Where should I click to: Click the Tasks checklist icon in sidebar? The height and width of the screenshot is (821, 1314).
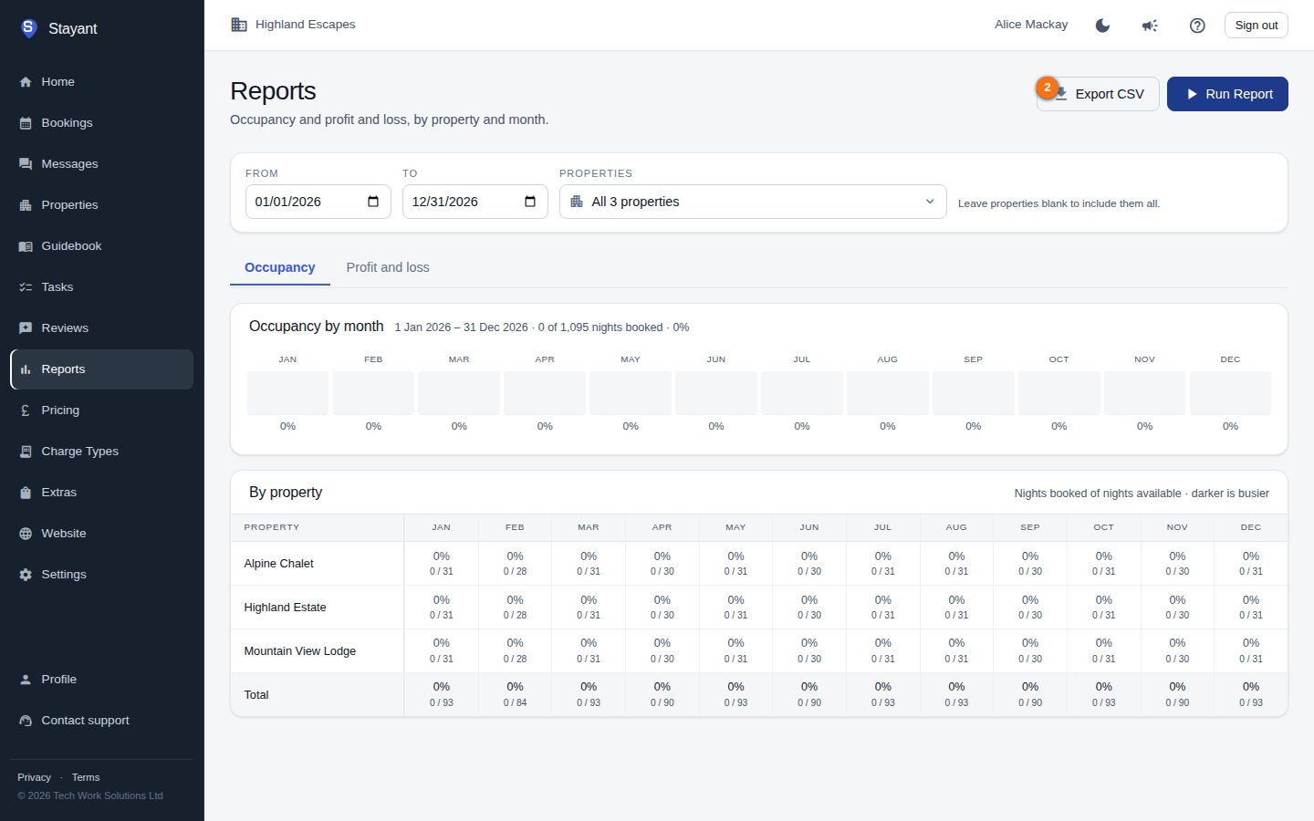26,287
